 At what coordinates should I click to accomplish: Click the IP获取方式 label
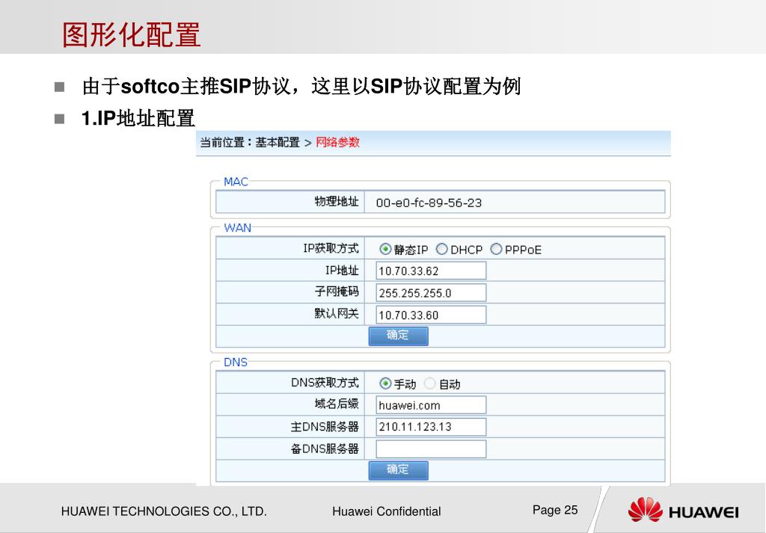pos(331,248)
